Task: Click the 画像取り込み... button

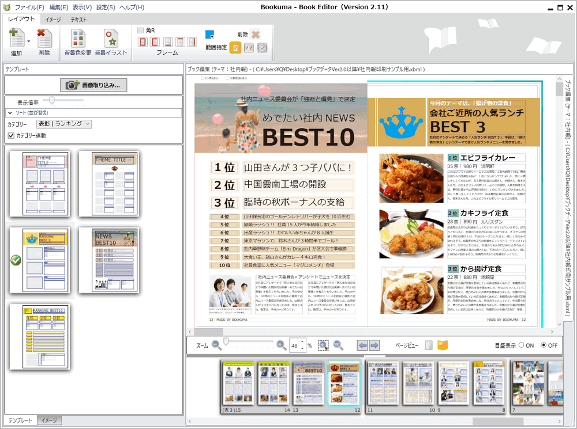Action: (94, 85)
